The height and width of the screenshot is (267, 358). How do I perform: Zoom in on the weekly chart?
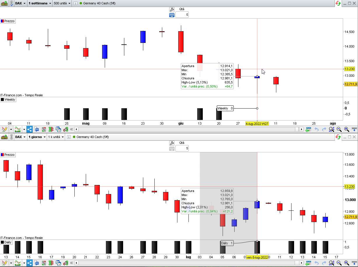(347, 129)
